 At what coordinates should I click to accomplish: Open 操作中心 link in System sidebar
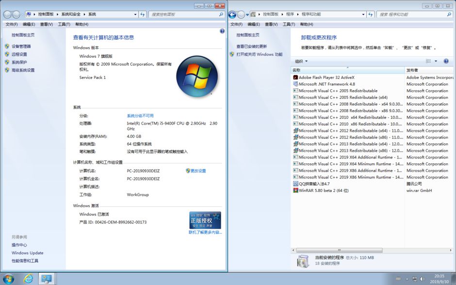coord(19,245)
